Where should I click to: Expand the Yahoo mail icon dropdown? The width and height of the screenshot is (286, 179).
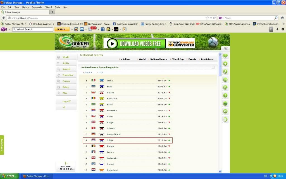[86, 29]
